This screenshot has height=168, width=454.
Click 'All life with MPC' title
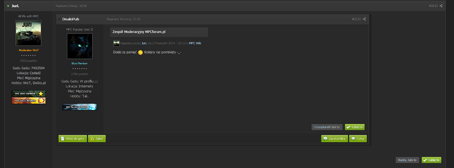pyautogui.click(x=28, y=16)
